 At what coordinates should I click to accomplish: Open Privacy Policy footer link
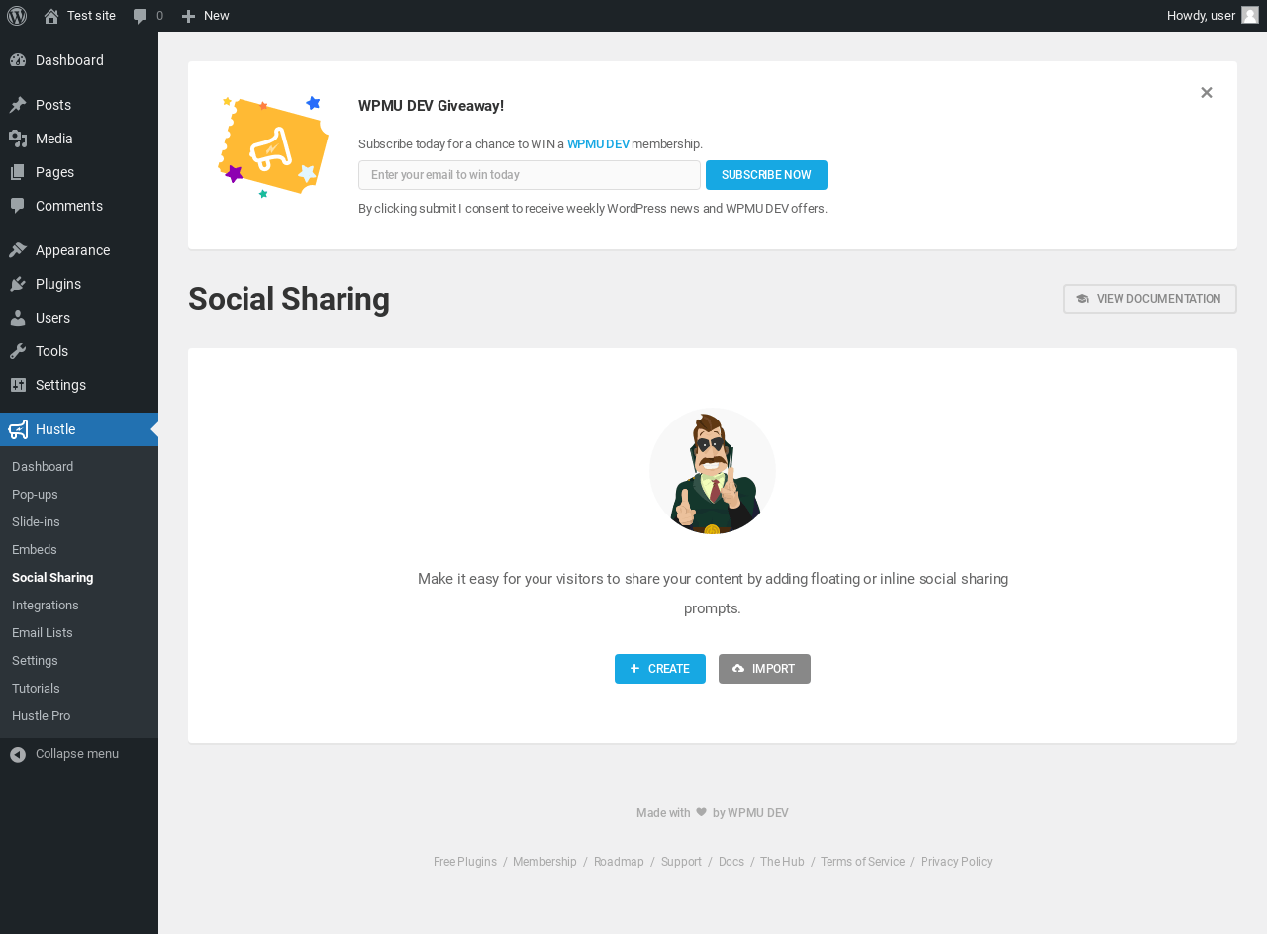956,862
